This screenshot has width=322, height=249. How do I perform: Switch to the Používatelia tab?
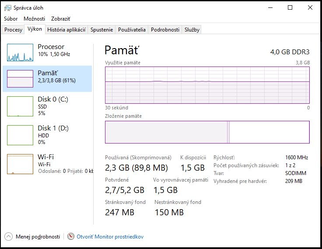pos(132,30)
